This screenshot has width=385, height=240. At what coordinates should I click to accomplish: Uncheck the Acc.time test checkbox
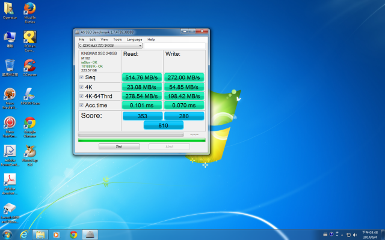pos(81,105)
